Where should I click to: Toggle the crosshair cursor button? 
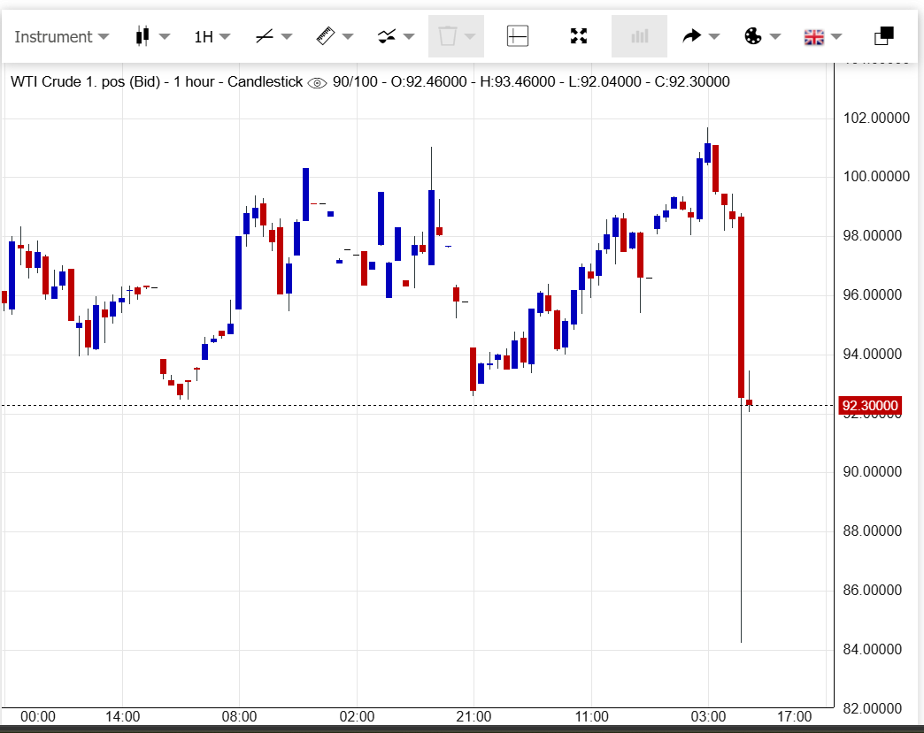(518, 36)
